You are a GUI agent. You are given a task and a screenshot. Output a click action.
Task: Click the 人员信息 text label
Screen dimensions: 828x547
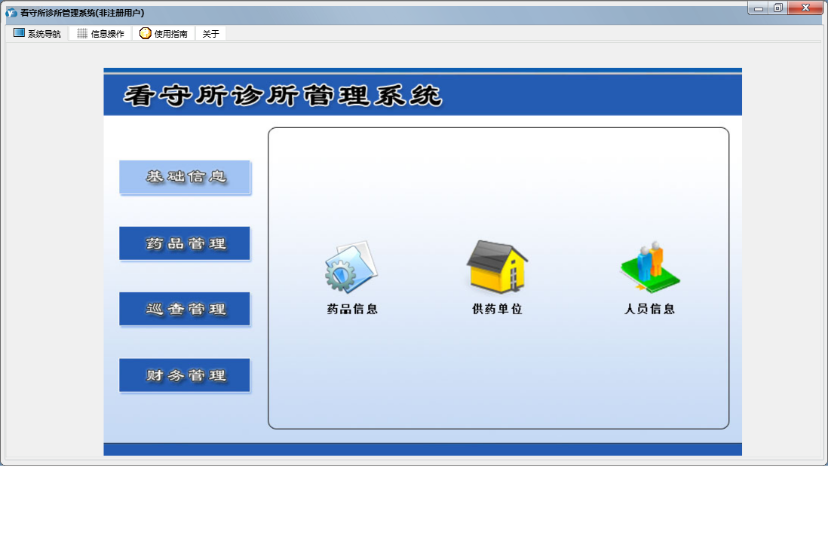(649, 309)
